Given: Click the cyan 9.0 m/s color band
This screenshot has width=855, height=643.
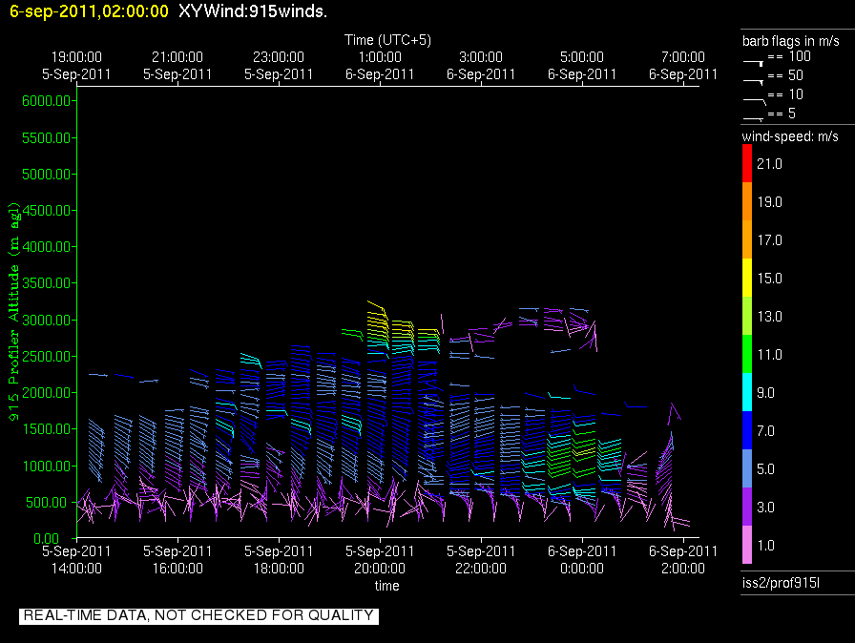Looking at the screenshot, I should click(747, 392).
